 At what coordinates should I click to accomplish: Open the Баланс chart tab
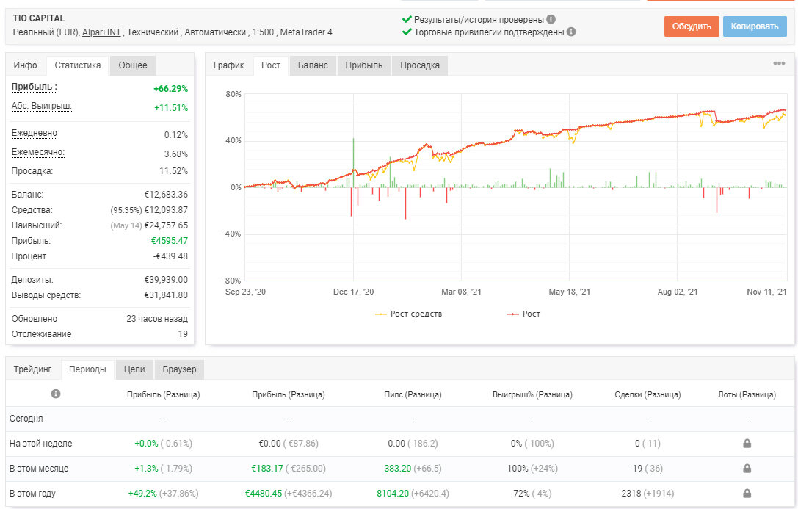pyautogui.click(x=313, y=65)
